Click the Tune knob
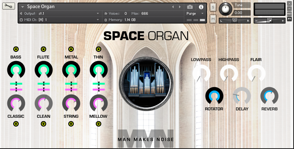The width and height of the screenshot is (294, 149). 226,9
